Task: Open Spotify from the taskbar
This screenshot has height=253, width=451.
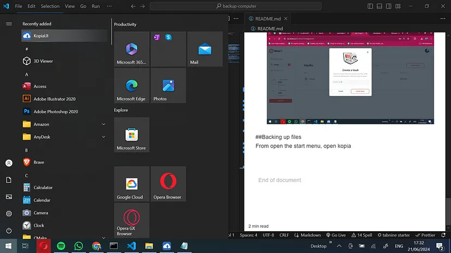Action: (x=61, y=246)
